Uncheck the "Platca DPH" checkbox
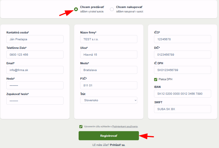 pos(156,79)
